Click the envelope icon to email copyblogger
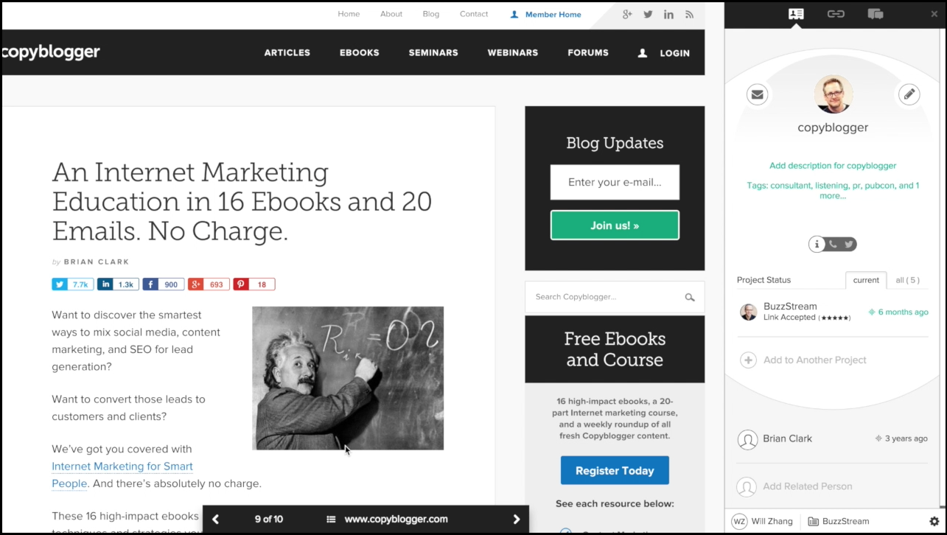Screen dimensions: 947x535 pyautogui.click(x=757, y=94)
